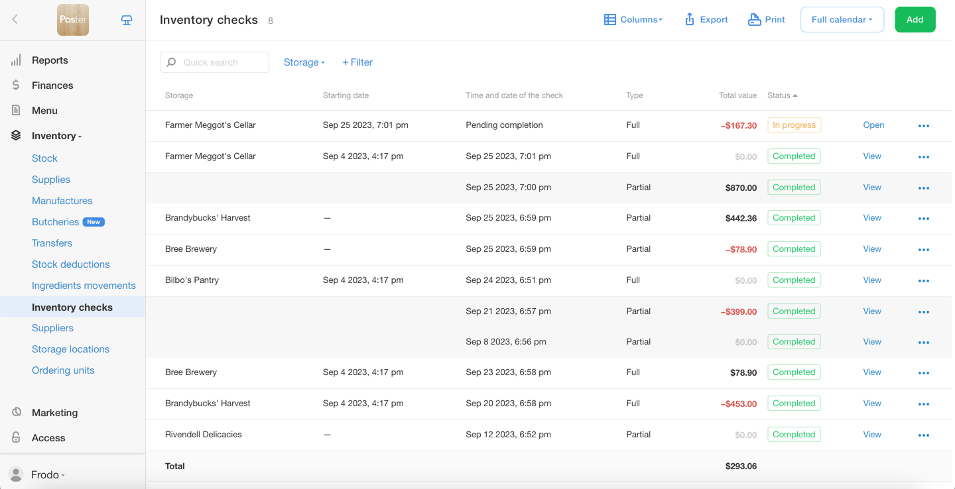View the completed Farmer Meggot's Cellar check
The image size is (955, 489).
pyautogui.click(x=872, y=156)
